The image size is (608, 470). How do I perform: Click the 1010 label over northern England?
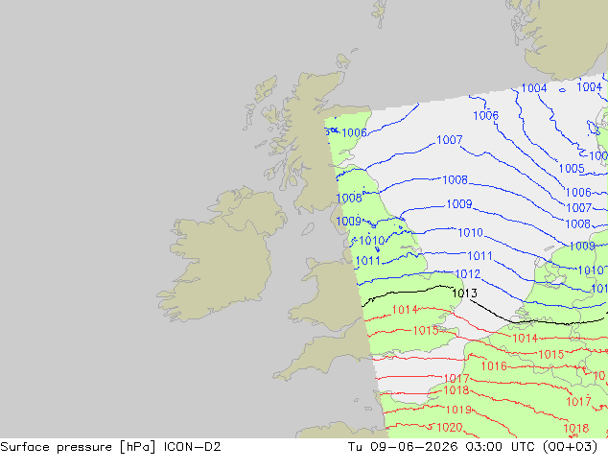[x=371, y=241]
